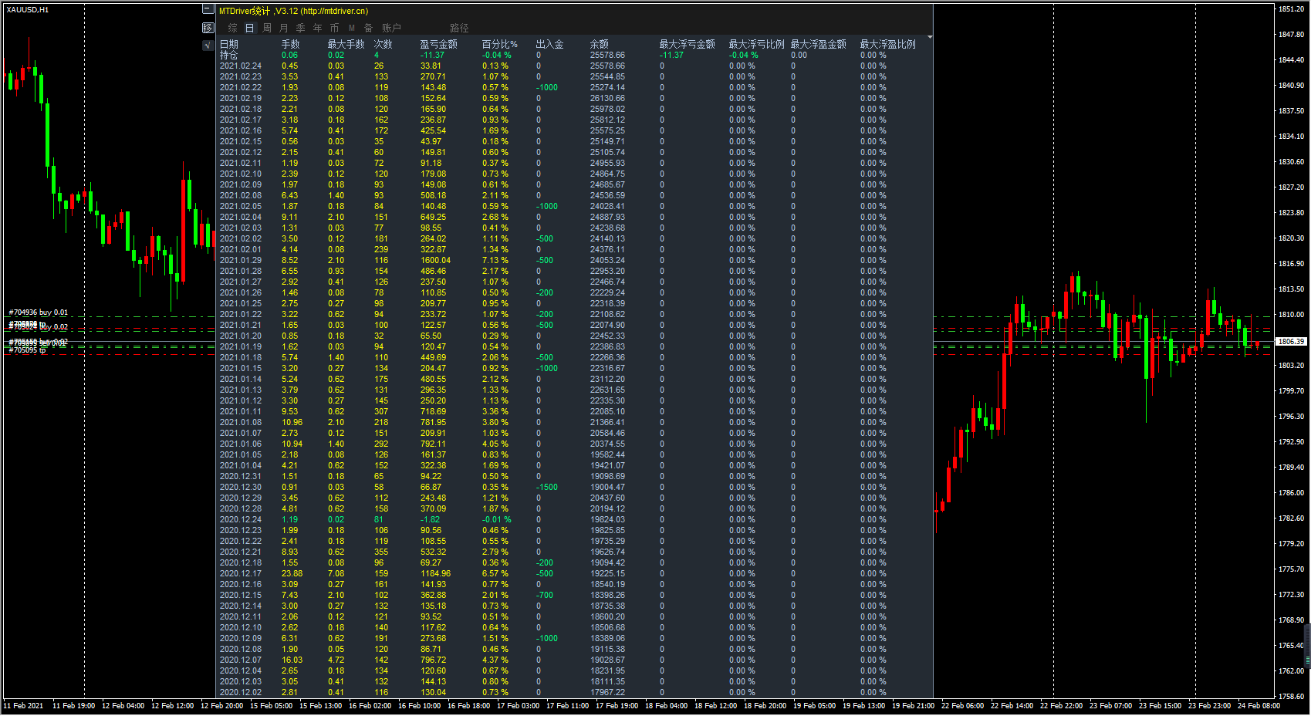Image resolution: width=1311 pixels, height=716 pixels.
Task: Select the 币 symbol statistics tab
Action: click(x=334, y=28)
